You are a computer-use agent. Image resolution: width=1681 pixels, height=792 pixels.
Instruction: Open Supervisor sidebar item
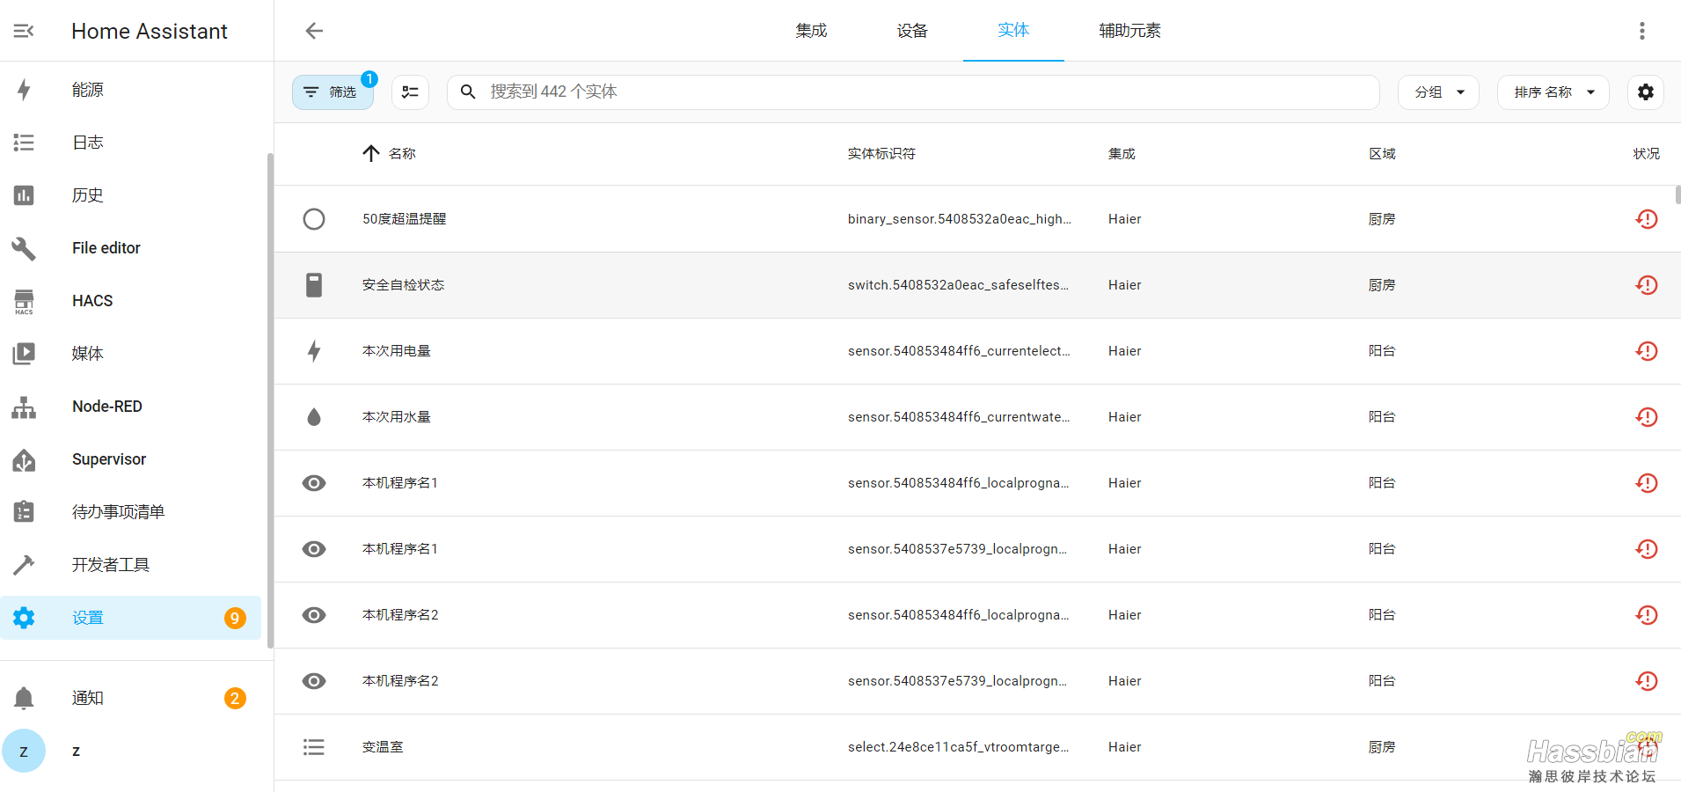click(109, 459)
